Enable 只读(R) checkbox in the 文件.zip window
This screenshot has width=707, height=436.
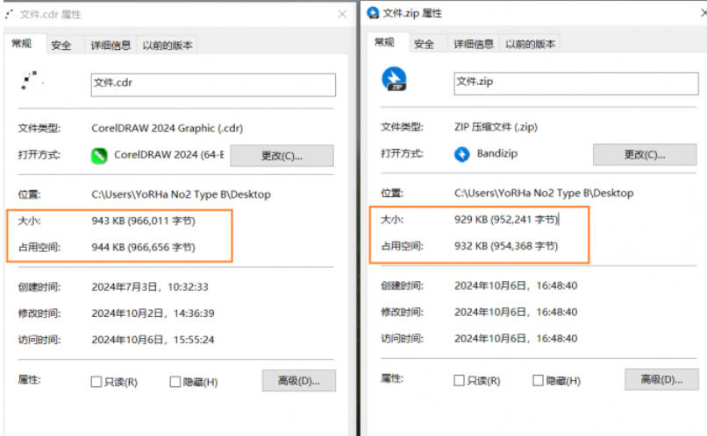459,380
